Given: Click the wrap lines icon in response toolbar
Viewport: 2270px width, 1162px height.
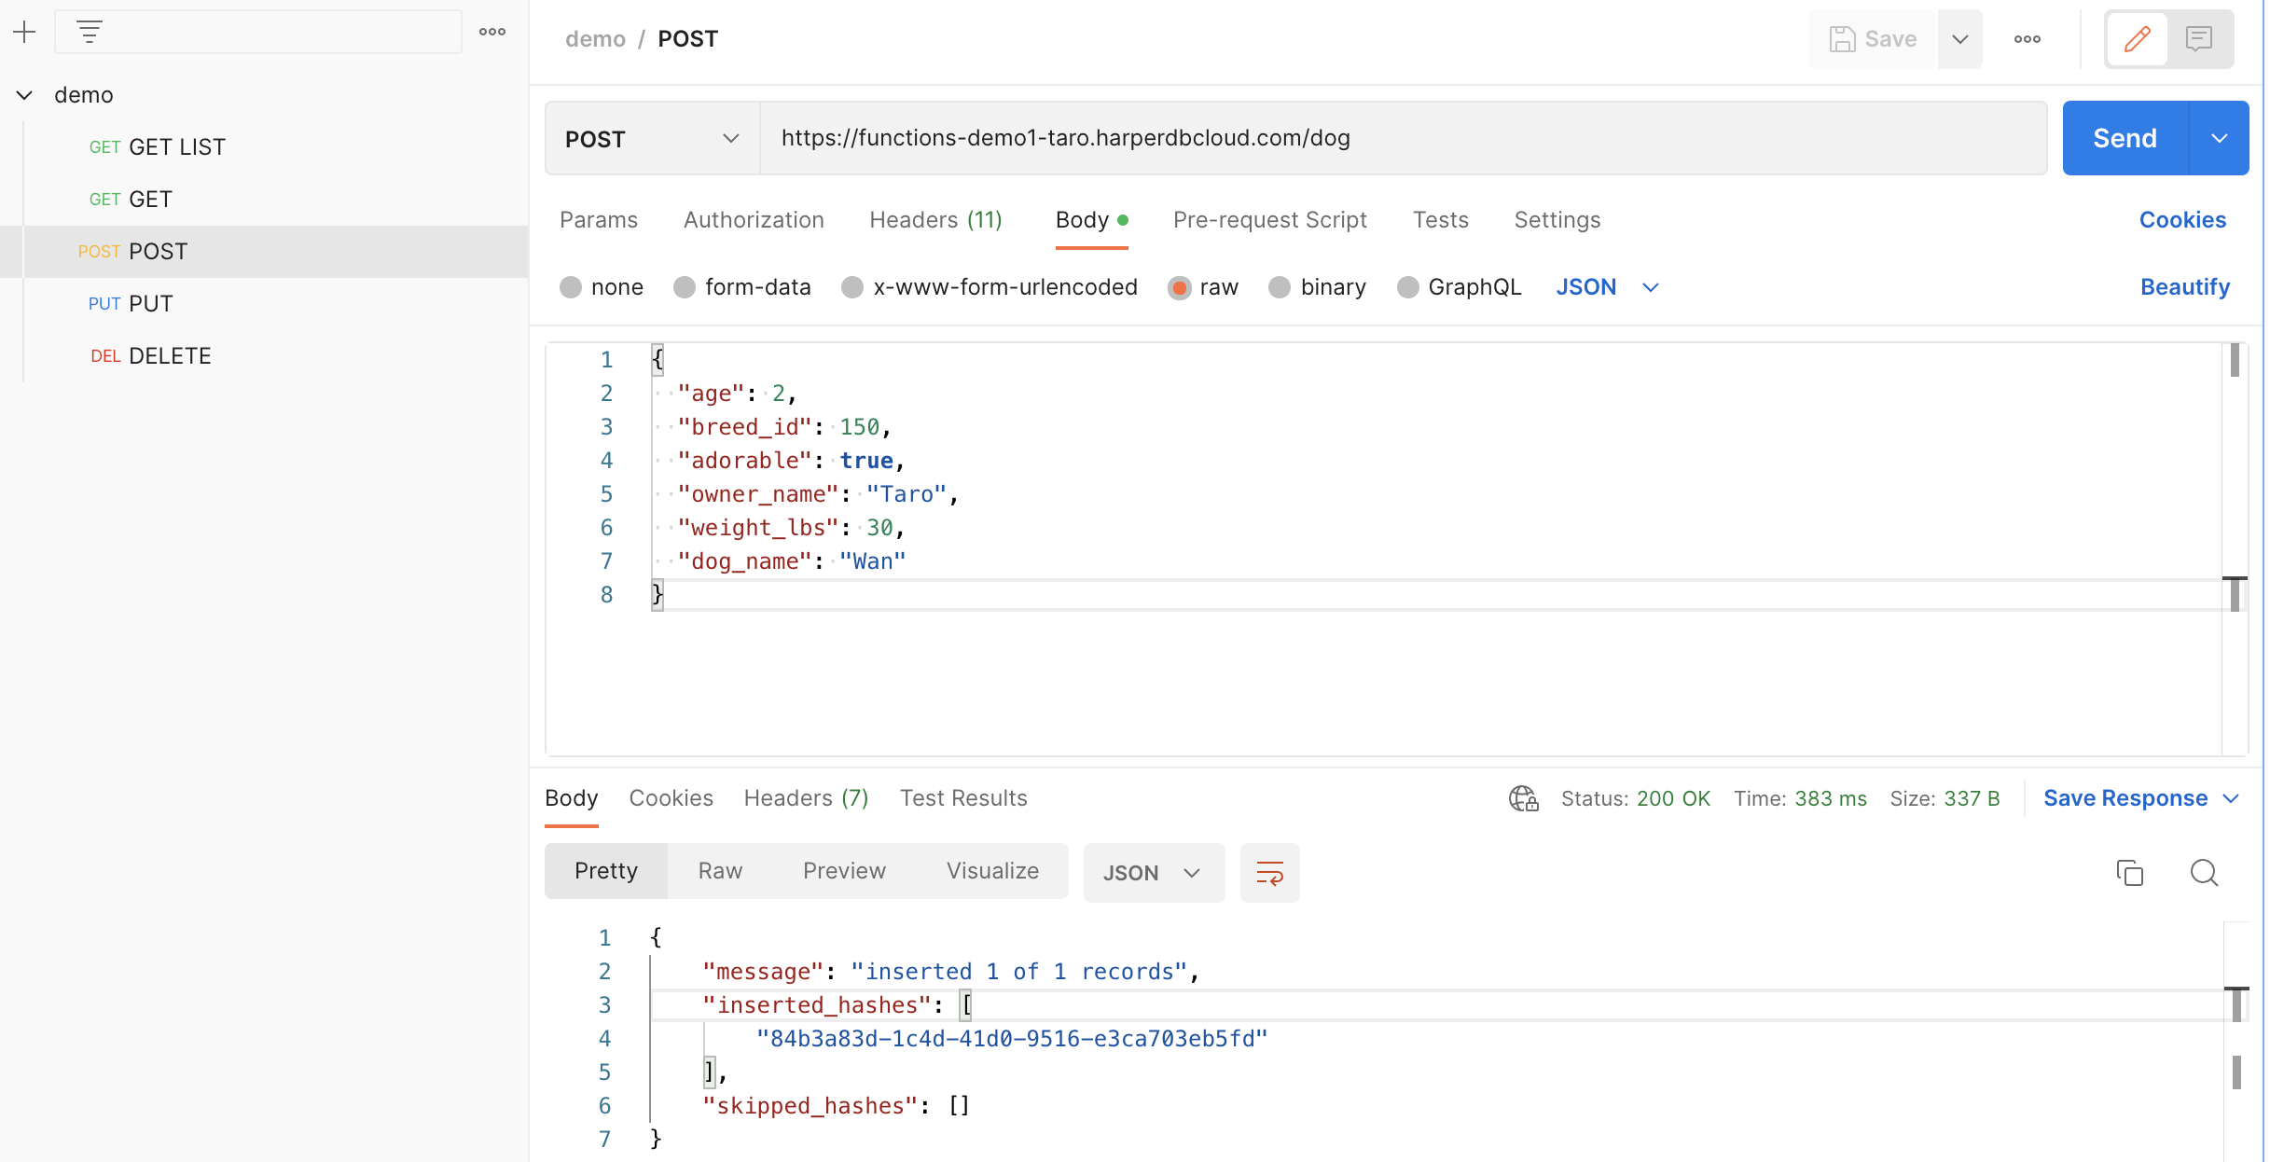Looking at the screenshot, I should pos(1269,873).
